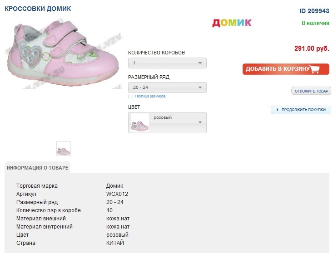Click the ID 209943 label

tap(314, 11)
